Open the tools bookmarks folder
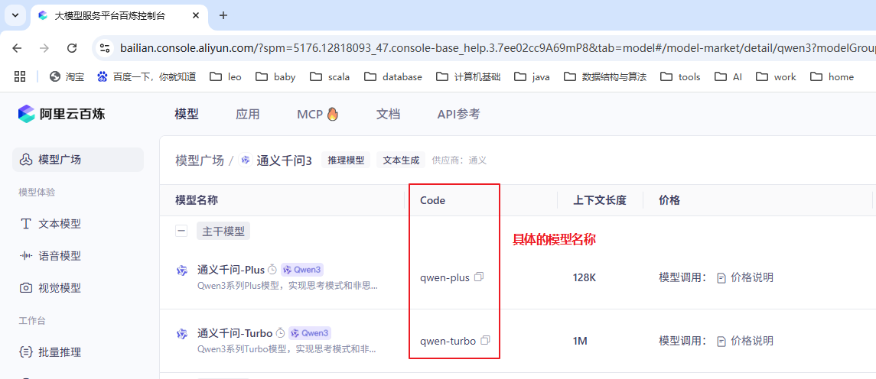Screen dimensions: 876x379 680,77
